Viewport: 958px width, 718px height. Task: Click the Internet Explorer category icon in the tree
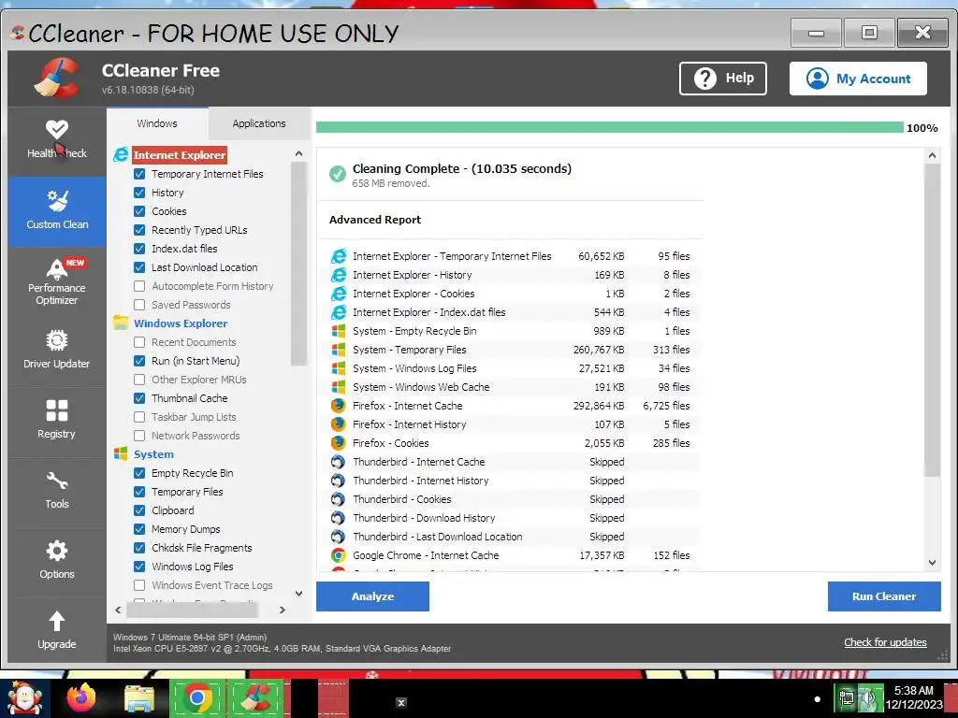[x=121, y=154]
